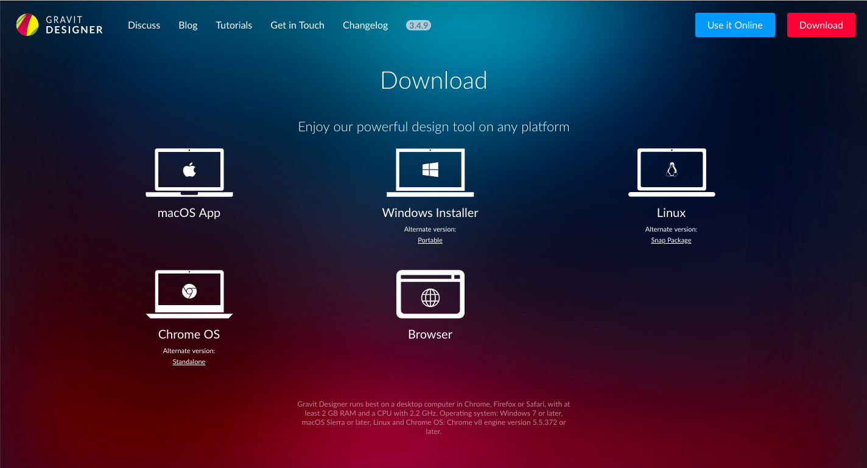Select the Chrome OS label
This screenshot has width=867, height=468.
(x=189, y=334)
